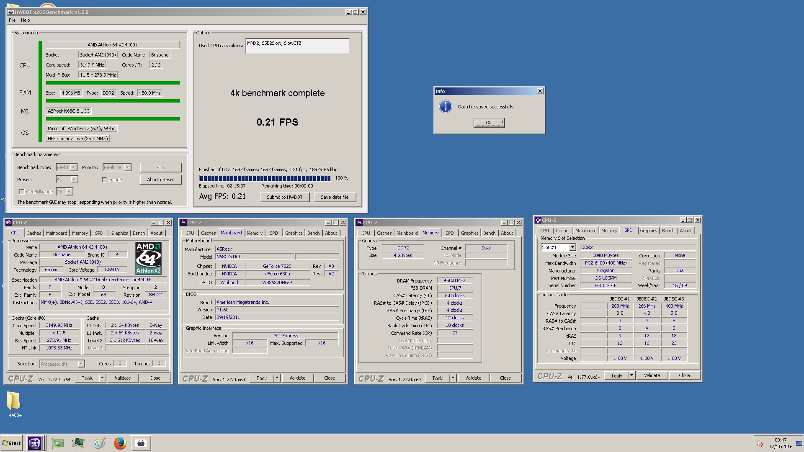Click Part Number value 2G-UDIMM
Screen dimensions: 804x452
point(606,278)
